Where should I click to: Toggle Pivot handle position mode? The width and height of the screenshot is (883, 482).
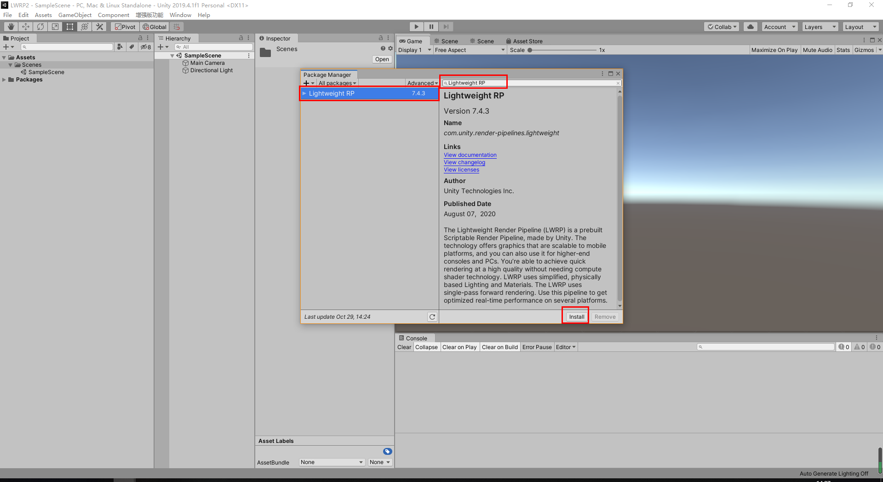click(125, 26)
